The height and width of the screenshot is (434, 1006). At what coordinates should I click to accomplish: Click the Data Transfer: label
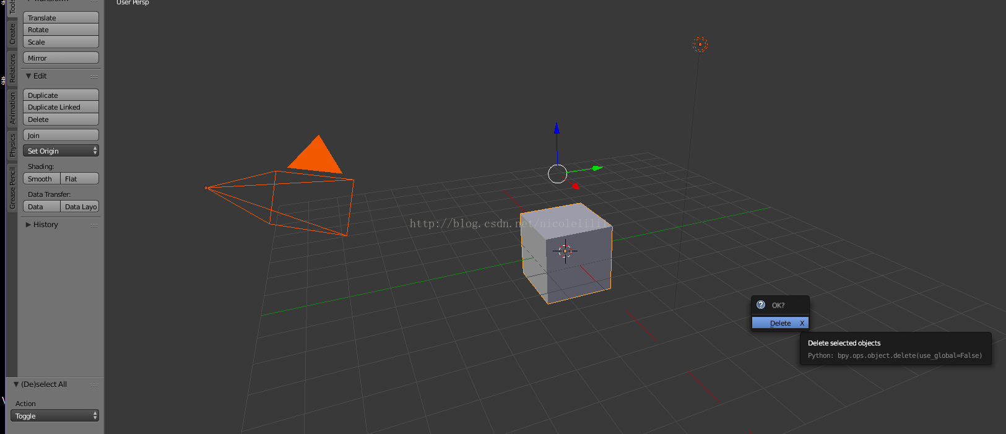pyautogui.click(x=50, y=194)
